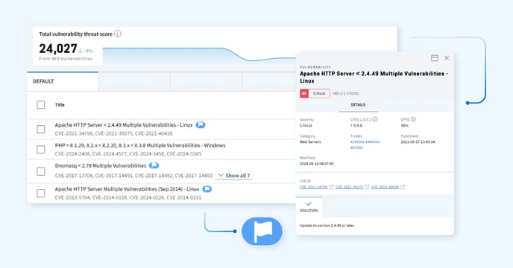Click flag icon on Dnsmasq < 2.78 row
Viewport: 513px width, 268px height.
point(154,165)
